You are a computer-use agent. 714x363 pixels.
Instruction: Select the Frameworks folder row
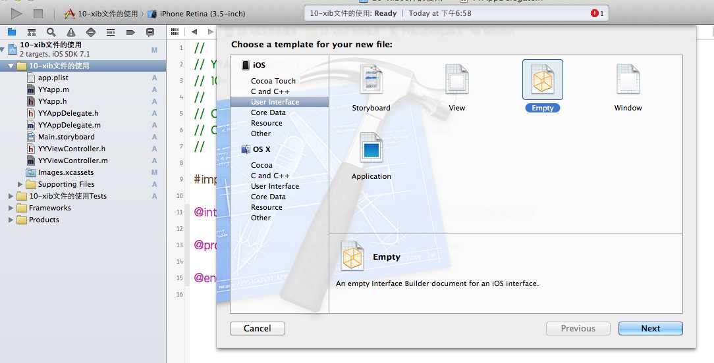(x=83, y=208)
